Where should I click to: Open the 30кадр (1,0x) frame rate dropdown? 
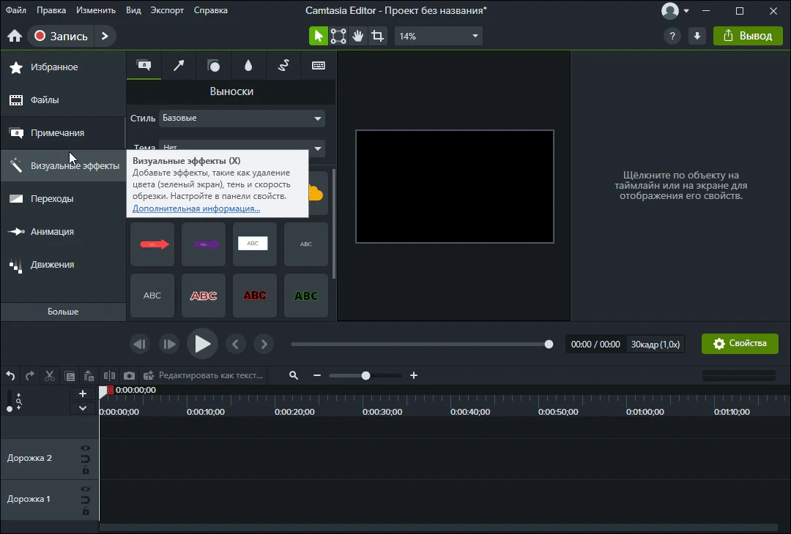pyautogui.click(x=656, y=344)
